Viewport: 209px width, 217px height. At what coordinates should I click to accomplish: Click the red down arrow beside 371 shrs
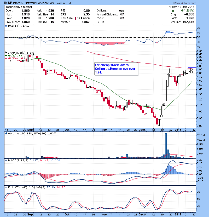coord(76,18)
